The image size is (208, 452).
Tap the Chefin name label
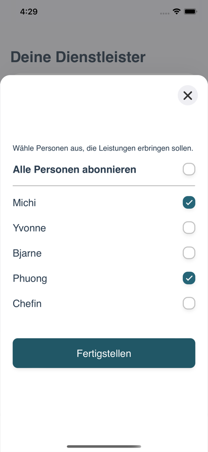27,304
